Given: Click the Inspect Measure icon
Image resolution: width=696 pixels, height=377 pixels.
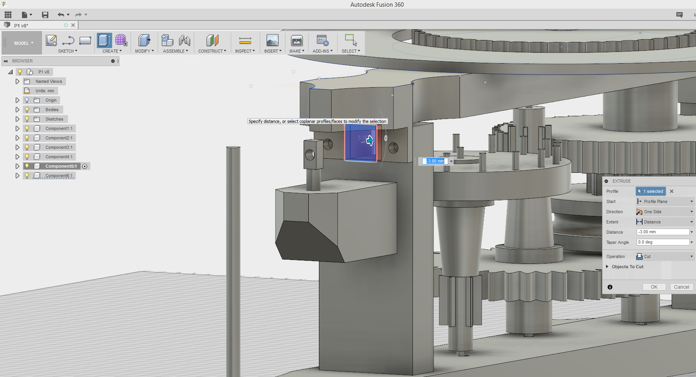Looking at the screenshot, I should click(245, 40).
